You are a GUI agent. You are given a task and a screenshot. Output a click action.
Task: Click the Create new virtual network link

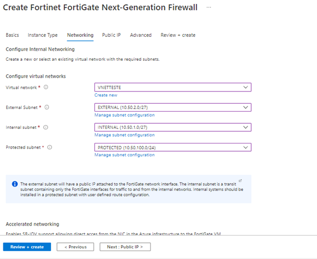tap(106, 95)
